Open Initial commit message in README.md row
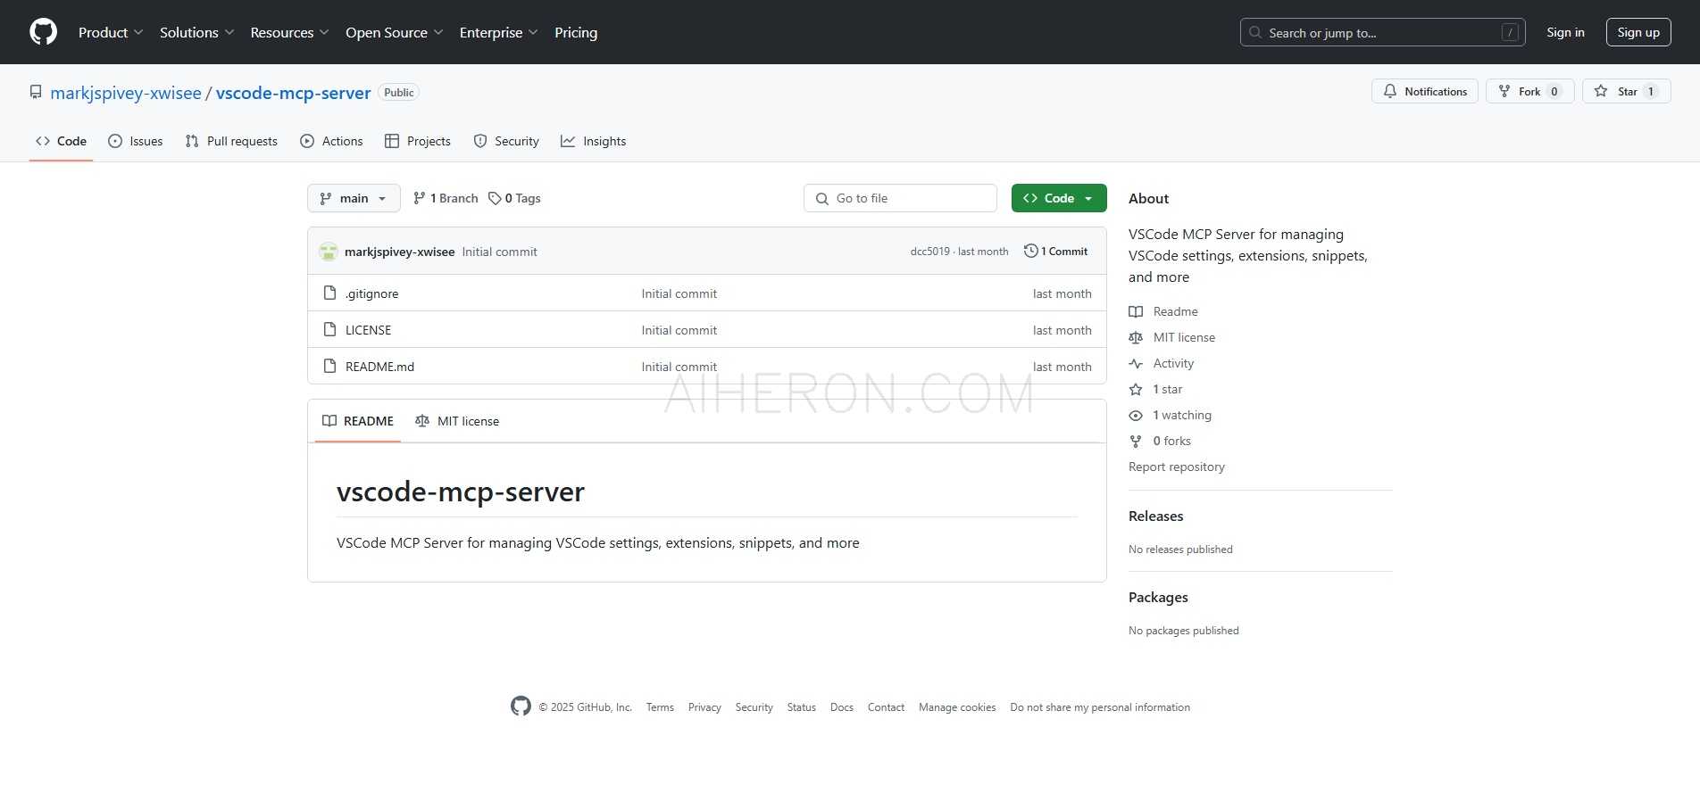 tap(679, 367)
